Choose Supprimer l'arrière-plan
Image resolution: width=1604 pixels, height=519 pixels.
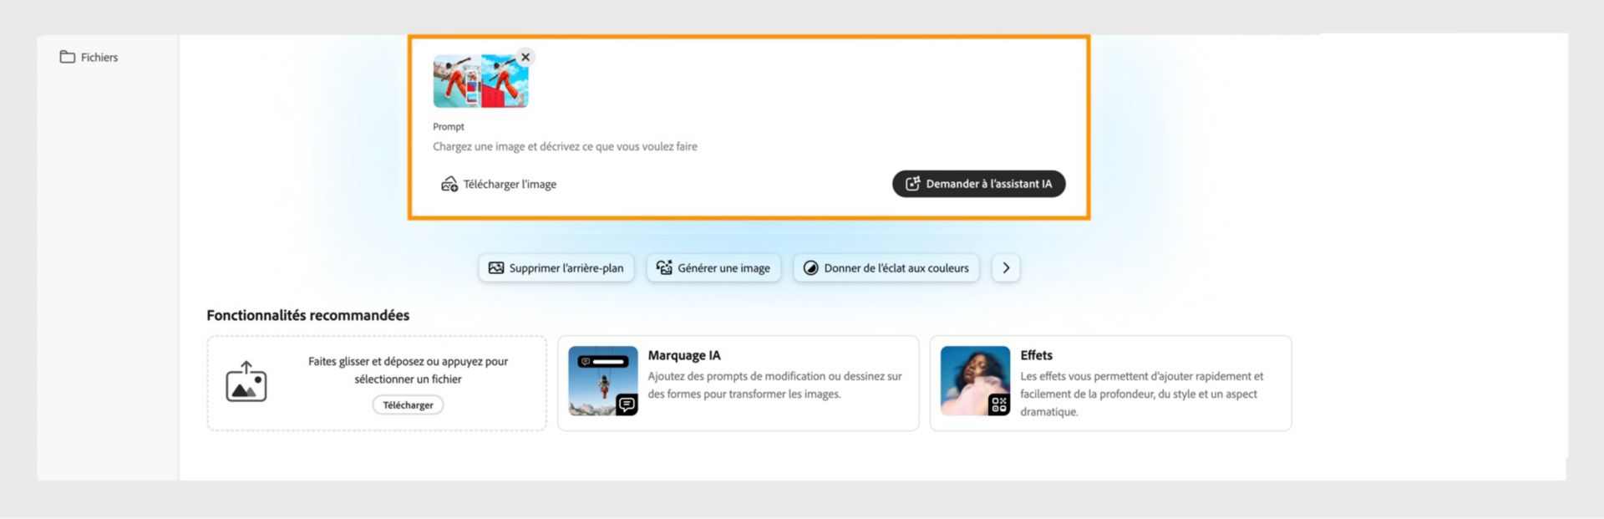[x=556, y=268]
